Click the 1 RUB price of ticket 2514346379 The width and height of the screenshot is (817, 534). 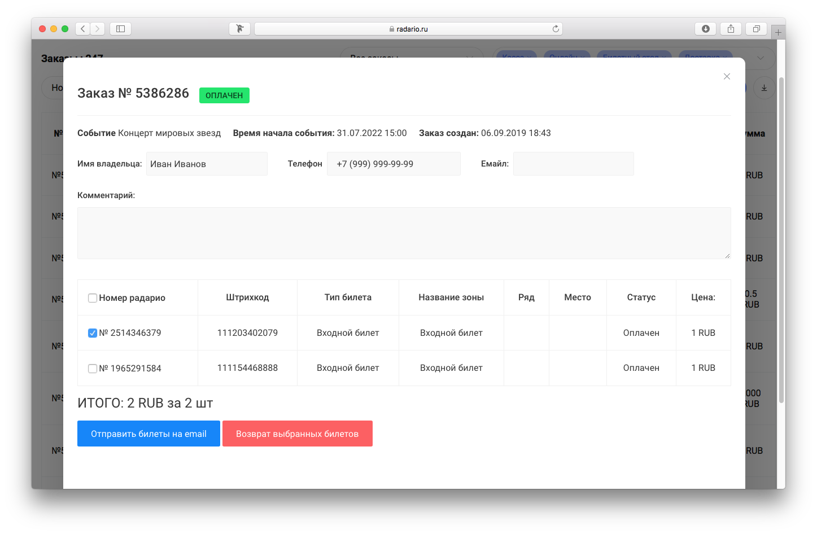click(x=704, y=333)
